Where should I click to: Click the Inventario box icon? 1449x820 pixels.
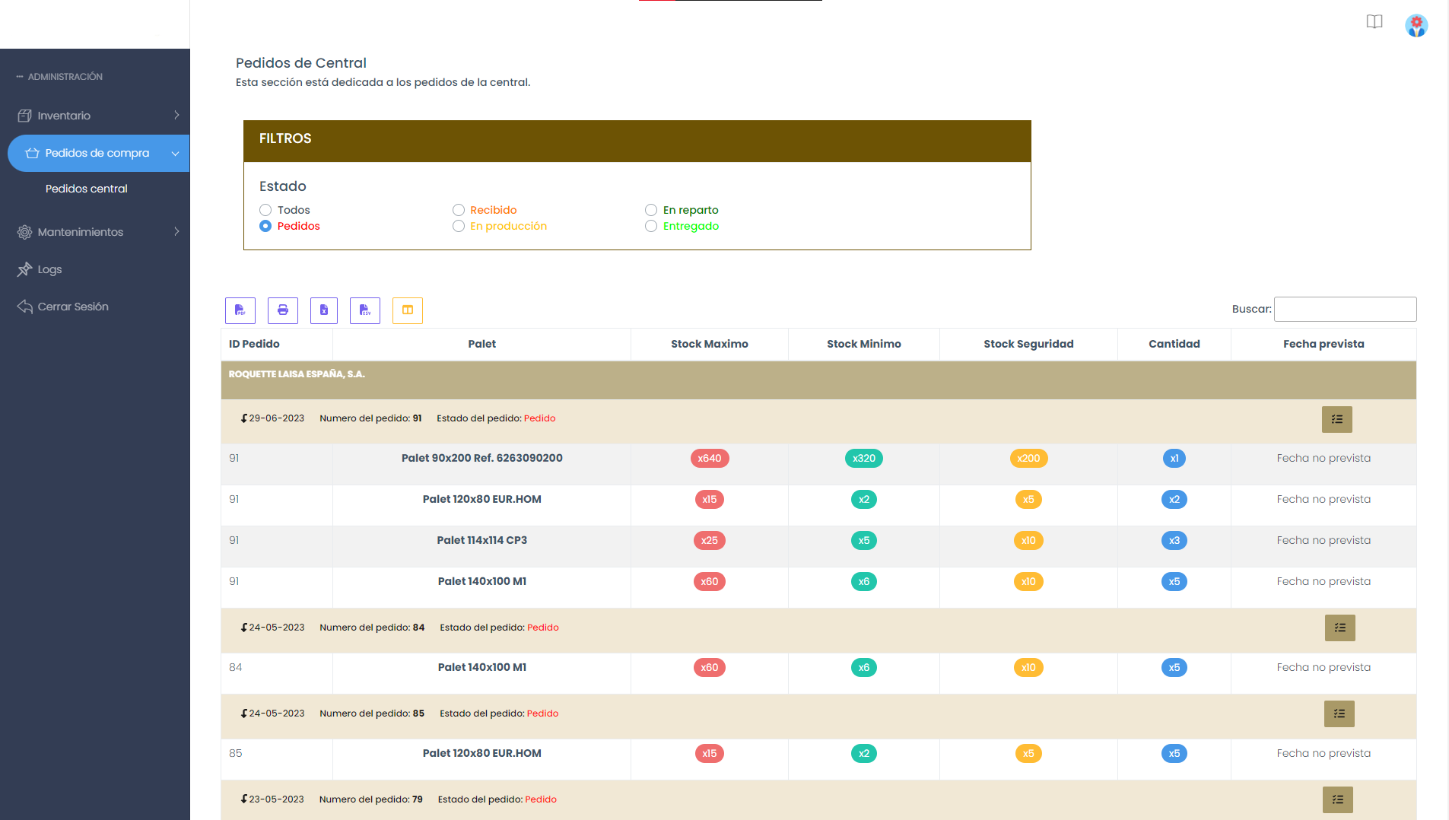click(24, 116)
